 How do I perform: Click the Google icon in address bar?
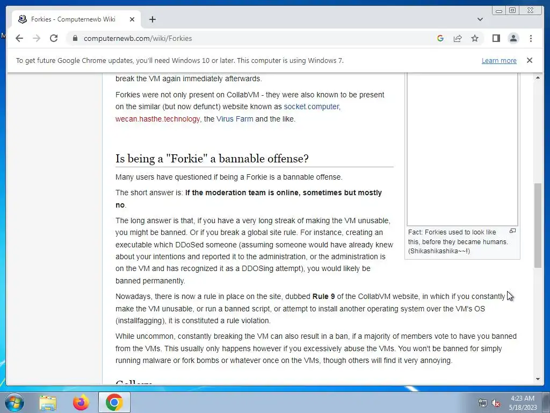tap(440, 38)
